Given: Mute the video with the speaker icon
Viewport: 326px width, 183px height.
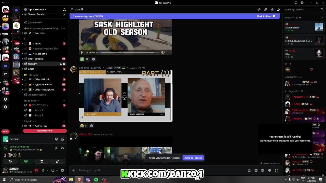Looking at the screenshot, I should click(163, 52).
